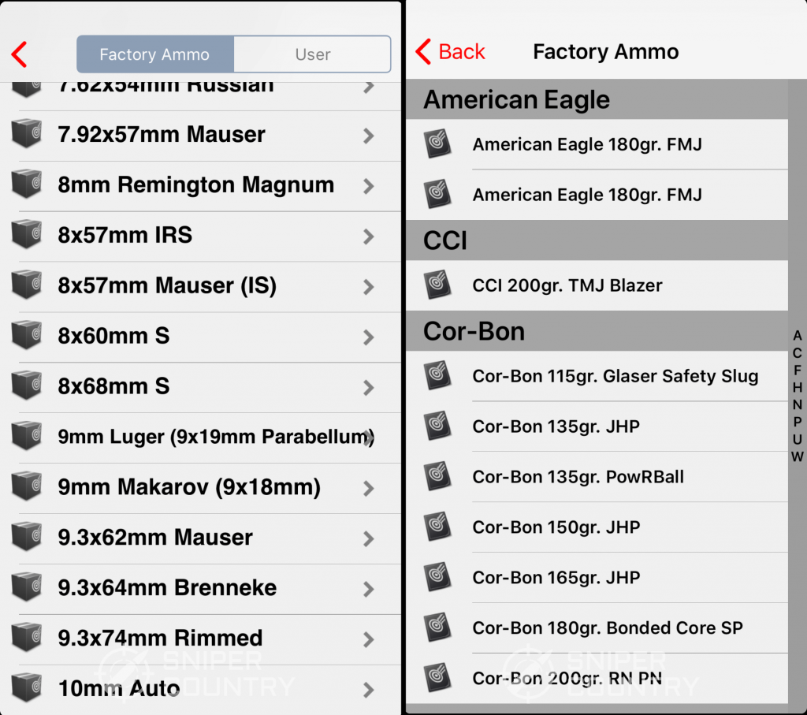Open 9mm Luger (9x19mm Parabellum) caliber
Image resolution: width=807 pixels, height=715 pixels.
pos(201,438)
